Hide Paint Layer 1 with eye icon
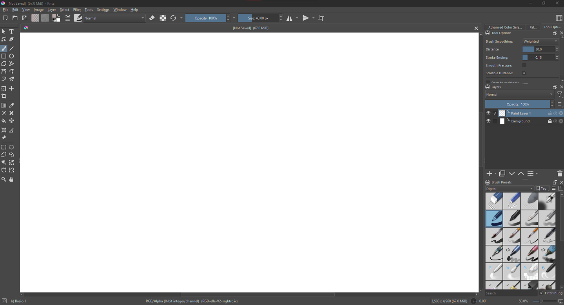This screenshot has width=564, height=305. tap(488, 113)
